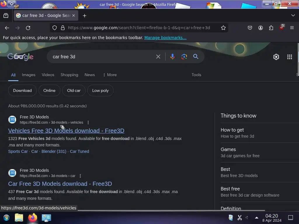Show hidden tray icons arrow
The height and width of the screenshot is (224, 299).
click(x=257, y=218)
